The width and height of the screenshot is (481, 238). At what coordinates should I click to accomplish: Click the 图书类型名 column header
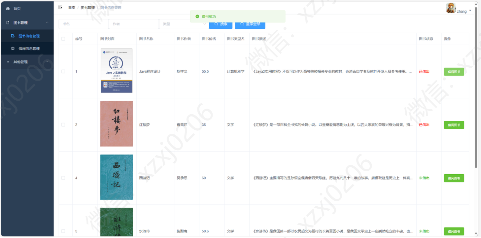(236, 39)
